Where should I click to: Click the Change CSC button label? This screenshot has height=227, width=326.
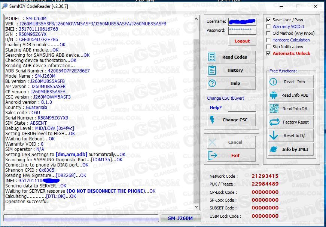click(x=235, y=120)
